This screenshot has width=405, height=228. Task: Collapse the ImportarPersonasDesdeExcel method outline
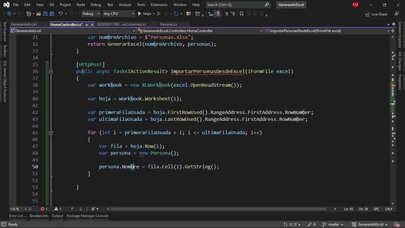pos(51,72)
